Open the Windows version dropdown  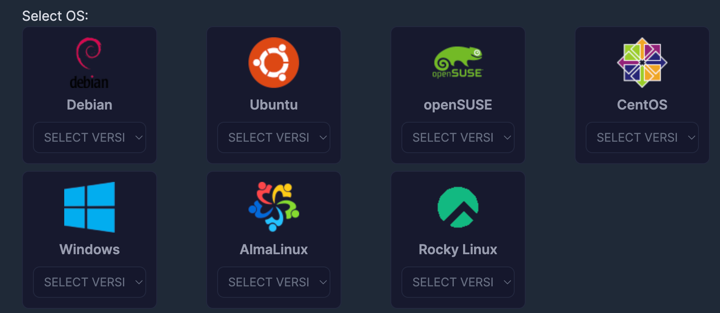(90, 282)
